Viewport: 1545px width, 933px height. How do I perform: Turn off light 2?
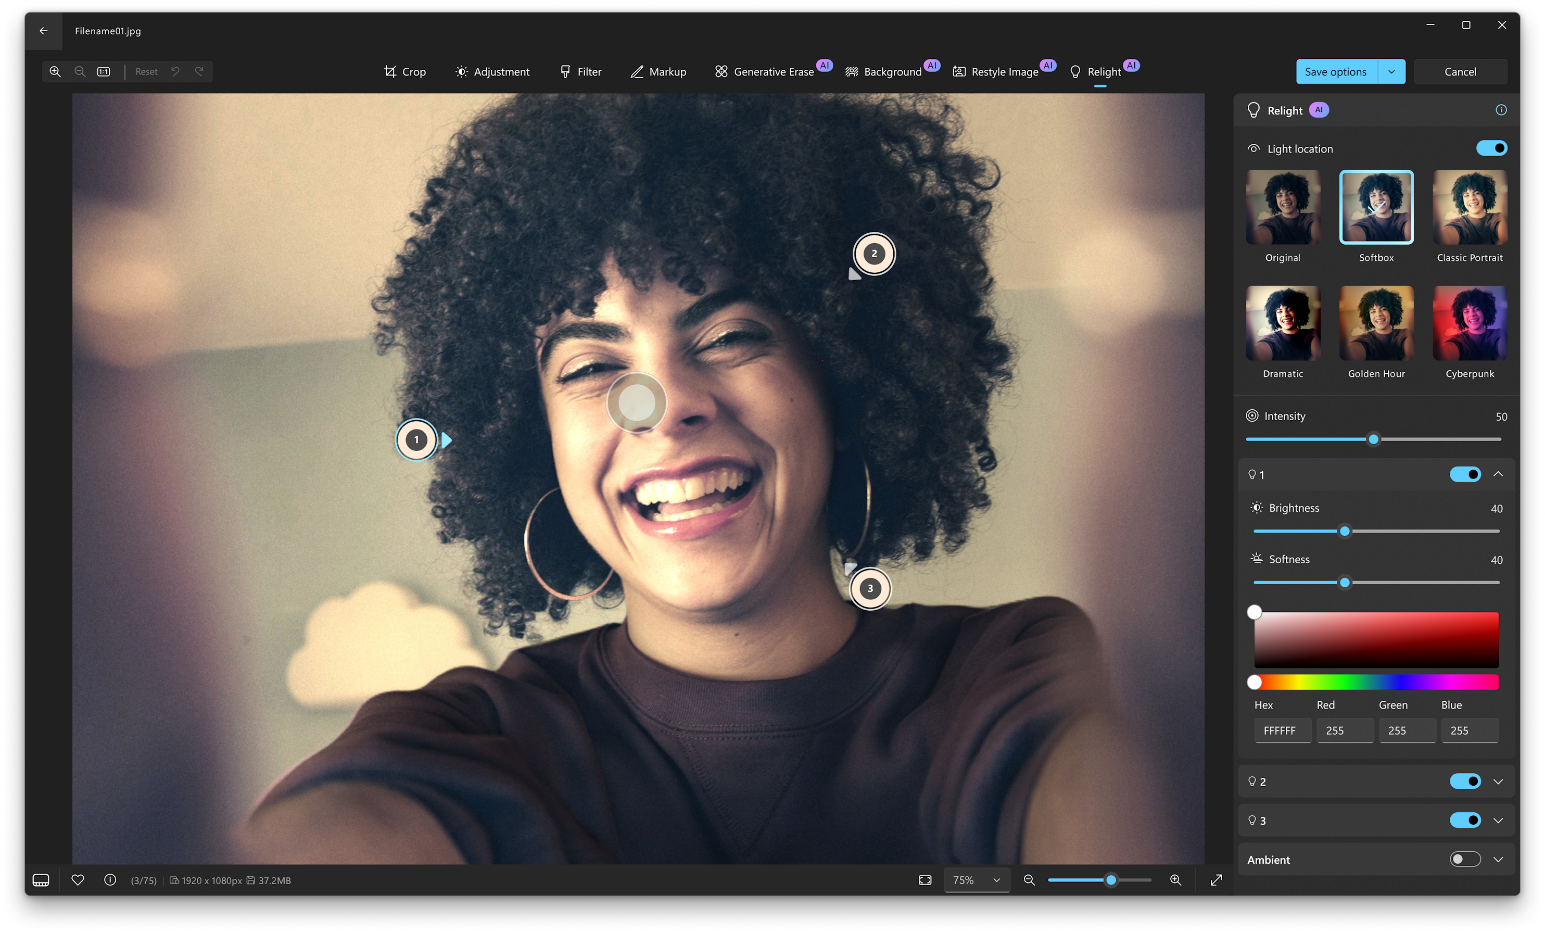1465,781
